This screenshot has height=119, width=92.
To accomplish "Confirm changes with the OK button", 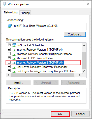I will point(60,114).
